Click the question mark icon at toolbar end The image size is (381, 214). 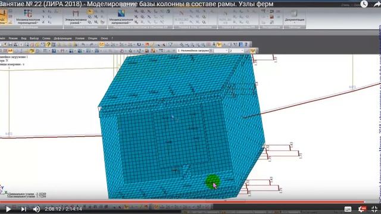pos(246,45)
